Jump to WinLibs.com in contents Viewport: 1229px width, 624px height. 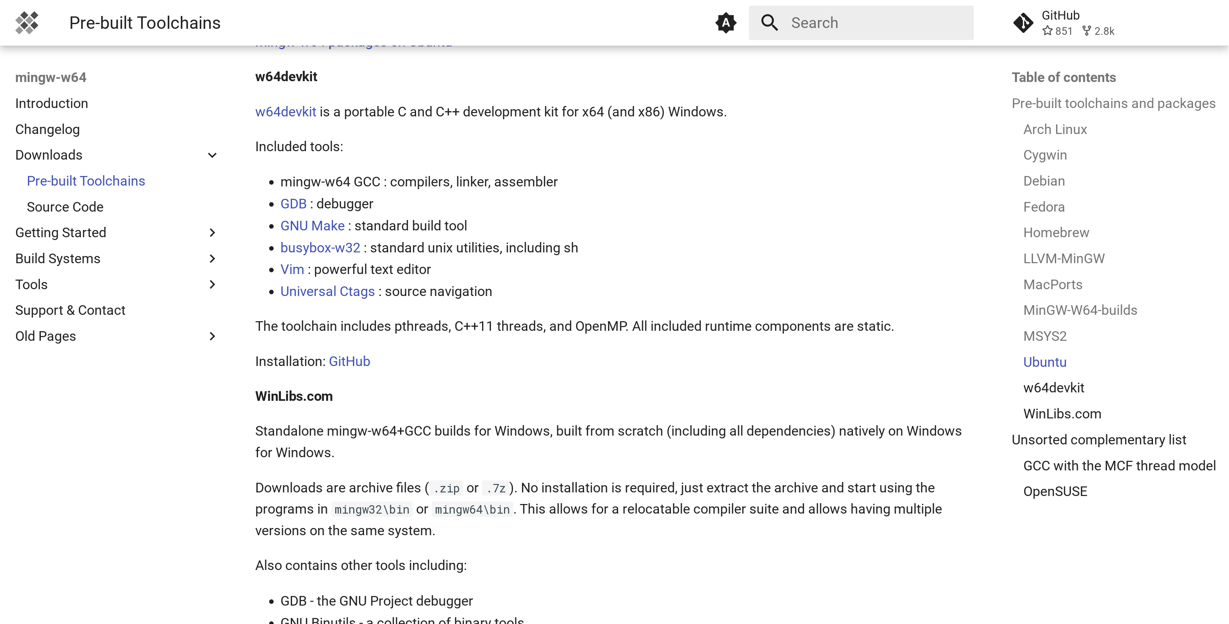(1062, 414)
